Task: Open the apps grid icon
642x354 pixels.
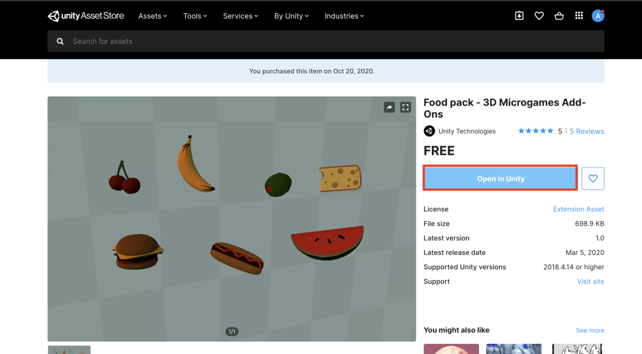Action: (579, 16)
